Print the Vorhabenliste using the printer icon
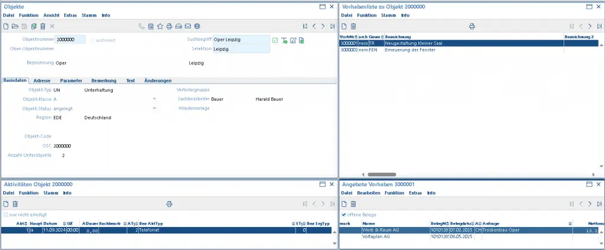The height and width of the screenshot is (250, 605). (x=471, y=27)
